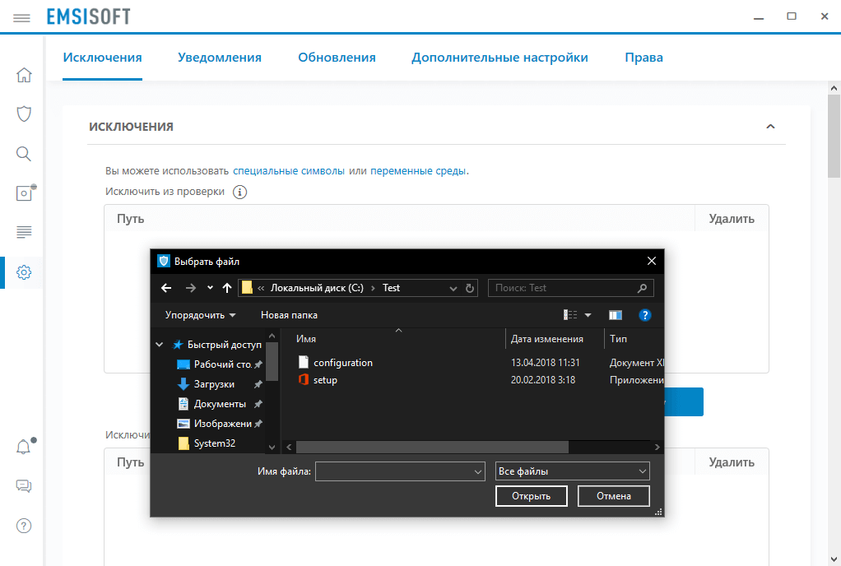The height and width of the screenshot is (566, 841).
Task: Go to the Home overview sidebar icon
Action: 24,75
